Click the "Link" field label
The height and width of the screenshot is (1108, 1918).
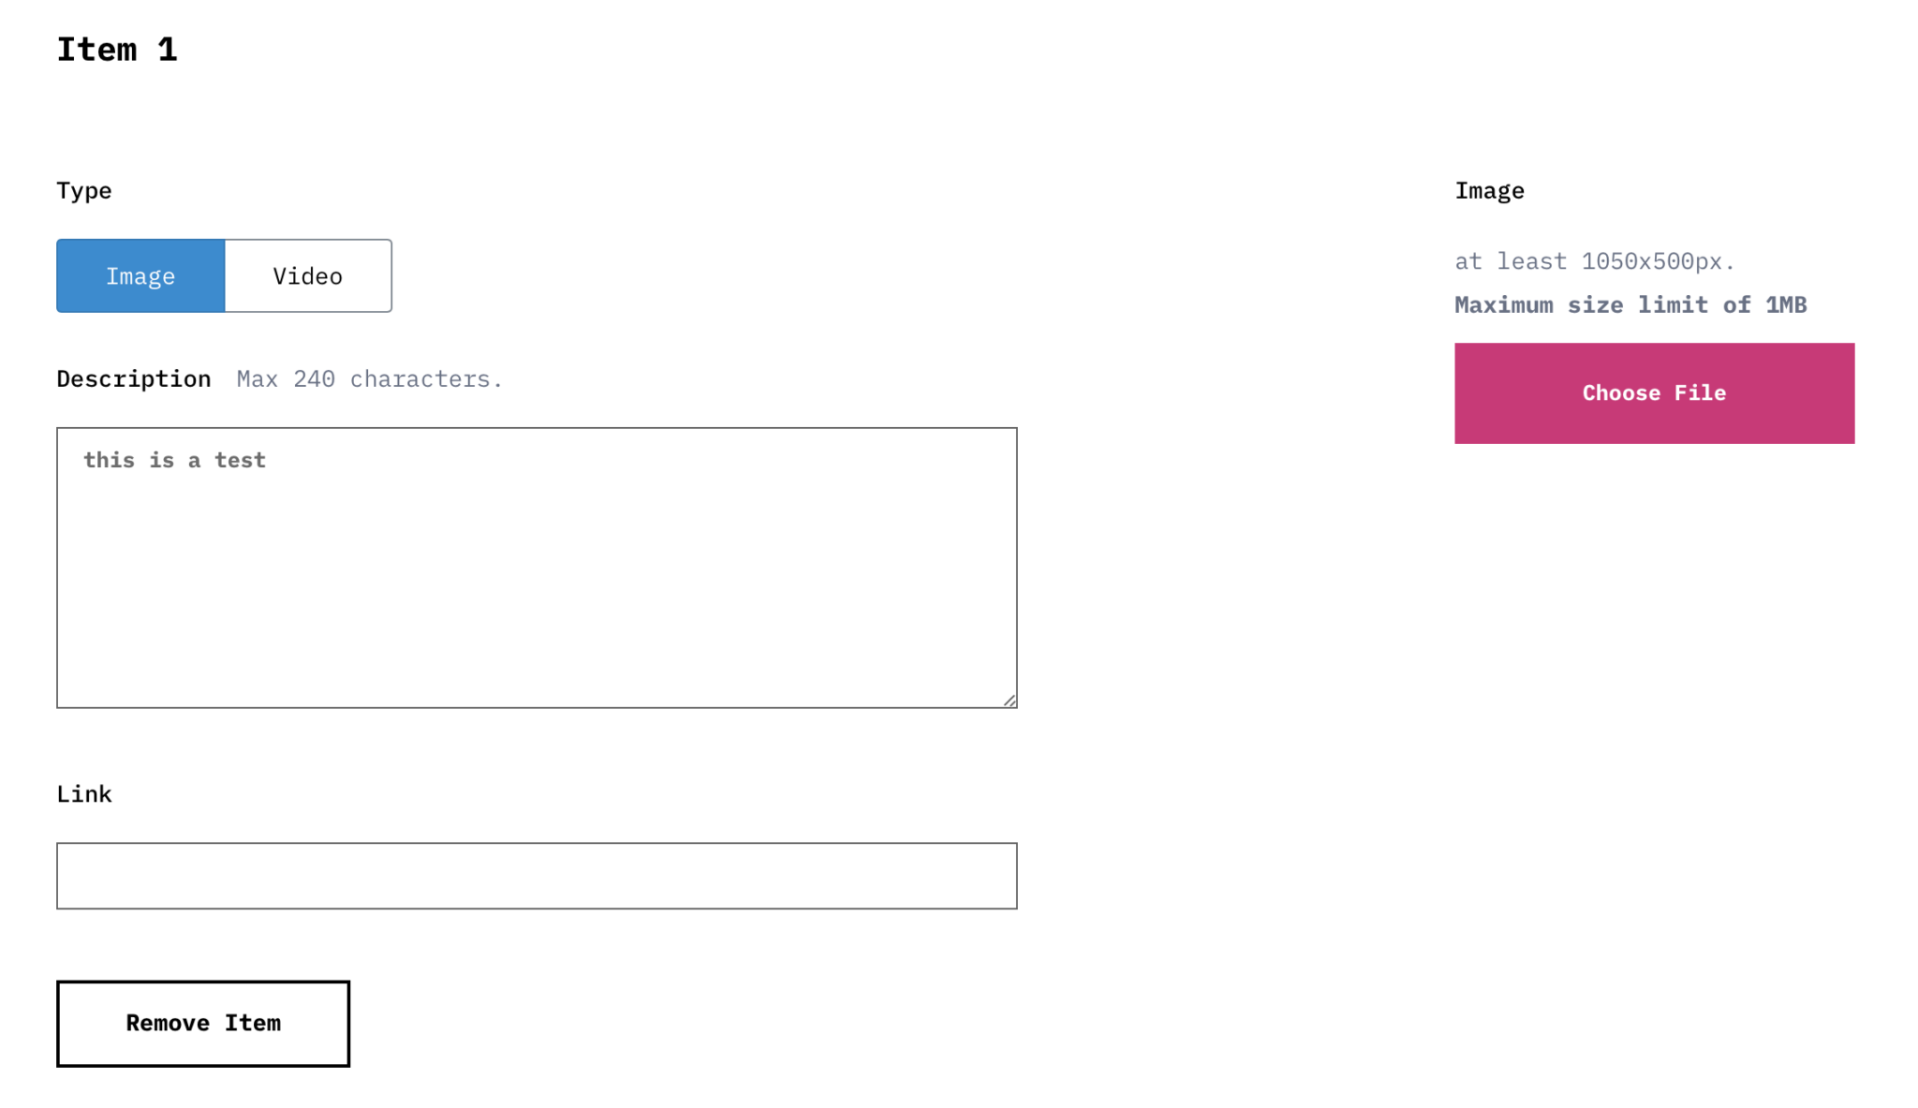84,794
